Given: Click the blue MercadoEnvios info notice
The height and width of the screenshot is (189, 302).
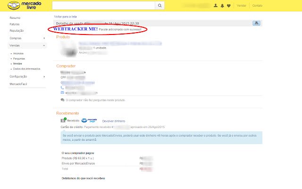Looking at the screenshot, I should pos(161,137).
